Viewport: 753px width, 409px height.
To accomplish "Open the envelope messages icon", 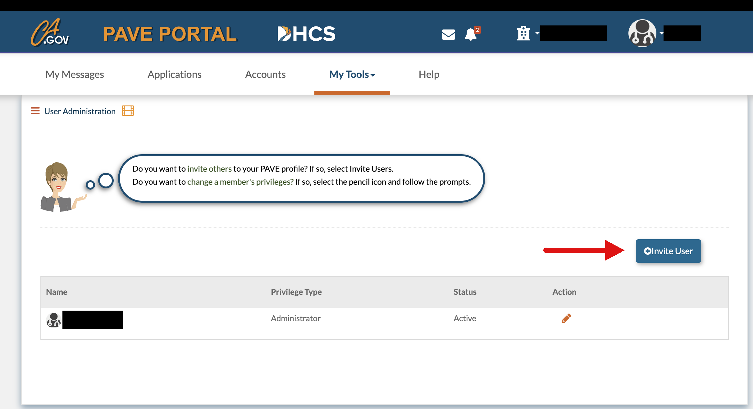I will [448, 34].
